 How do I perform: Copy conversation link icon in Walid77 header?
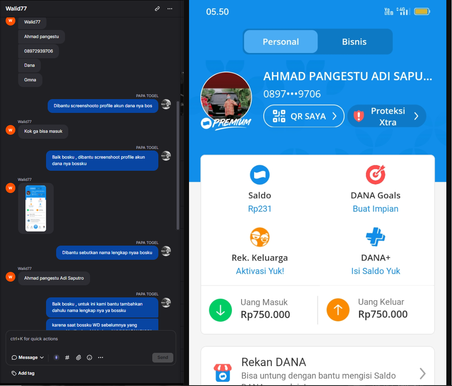[x=157, y=8]
